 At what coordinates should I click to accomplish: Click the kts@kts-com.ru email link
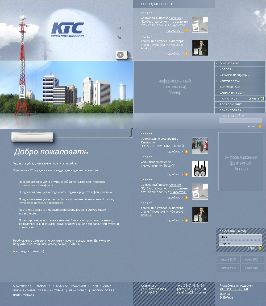pos(196,292)
